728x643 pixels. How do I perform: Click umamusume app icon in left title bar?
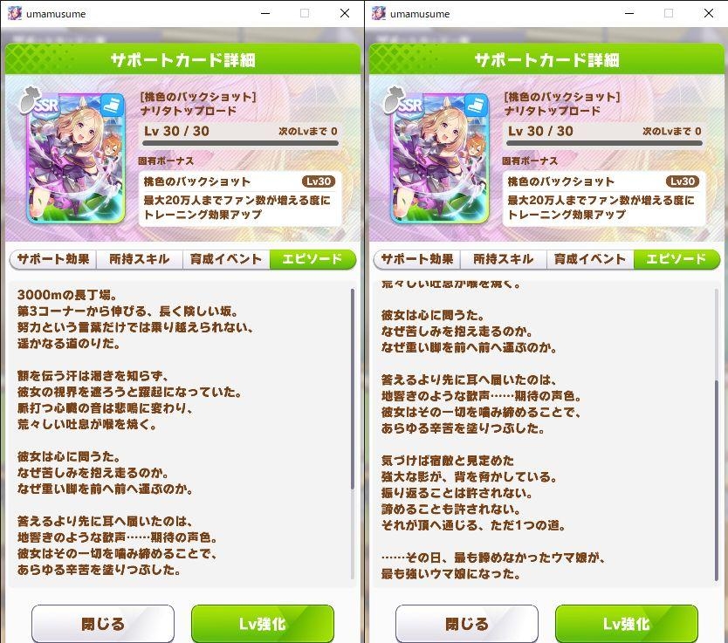(15, 13)
